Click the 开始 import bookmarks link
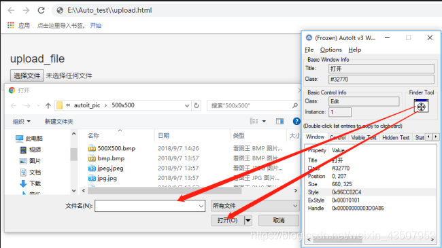442x248 pixels. click(96, 26)
